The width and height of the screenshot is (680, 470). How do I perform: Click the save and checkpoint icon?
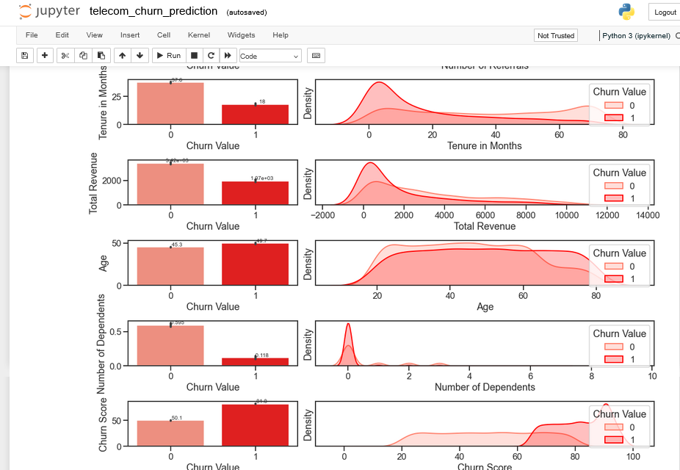pyautogui.click(x=25, y=56)
